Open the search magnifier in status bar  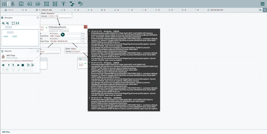[x=260, y=10]
